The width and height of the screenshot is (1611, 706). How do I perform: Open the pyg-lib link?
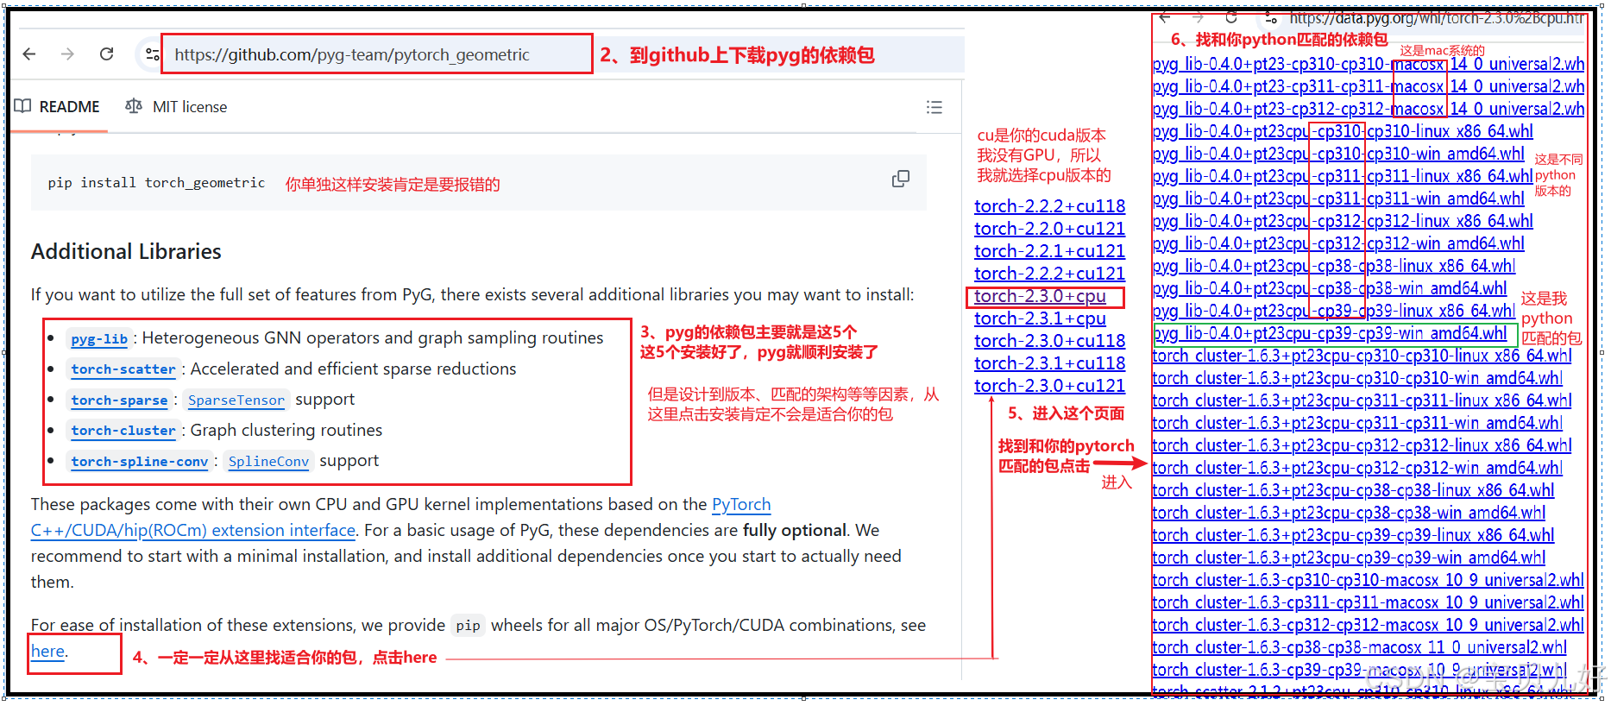tap(99, 339)
